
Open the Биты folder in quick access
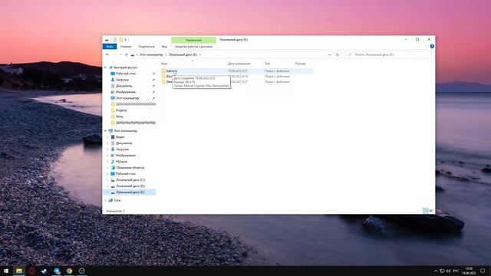120,117
